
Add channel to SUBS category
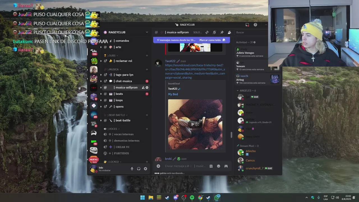point(147,56)
